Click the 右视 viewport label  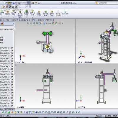pyautogui.click(x=83, y=107)
